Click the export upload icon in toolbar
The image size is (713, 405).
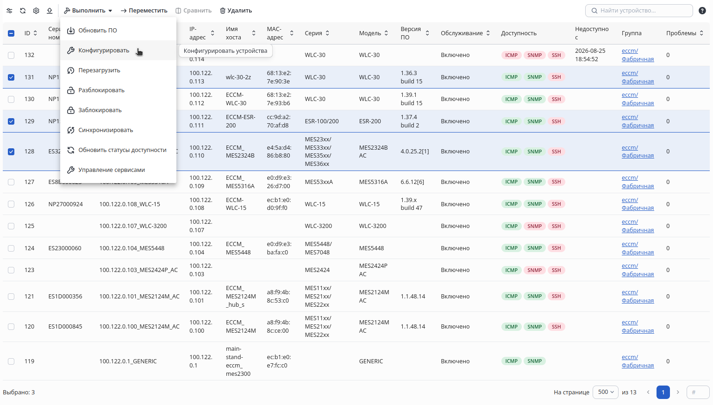(50, 11)
